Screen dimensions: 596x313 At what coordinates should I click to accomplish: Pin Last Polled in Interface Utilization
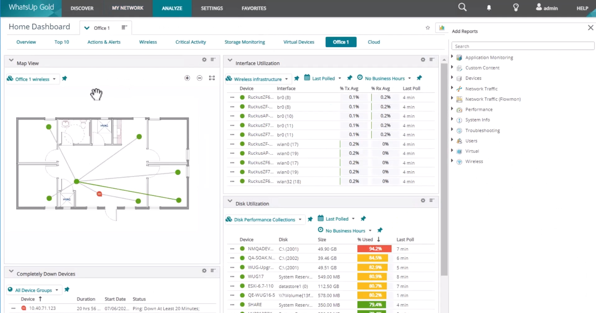click(x=350, y=78)
